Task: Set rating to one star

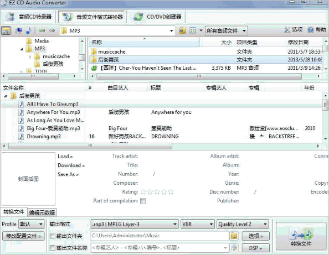Action: [143, 192]
